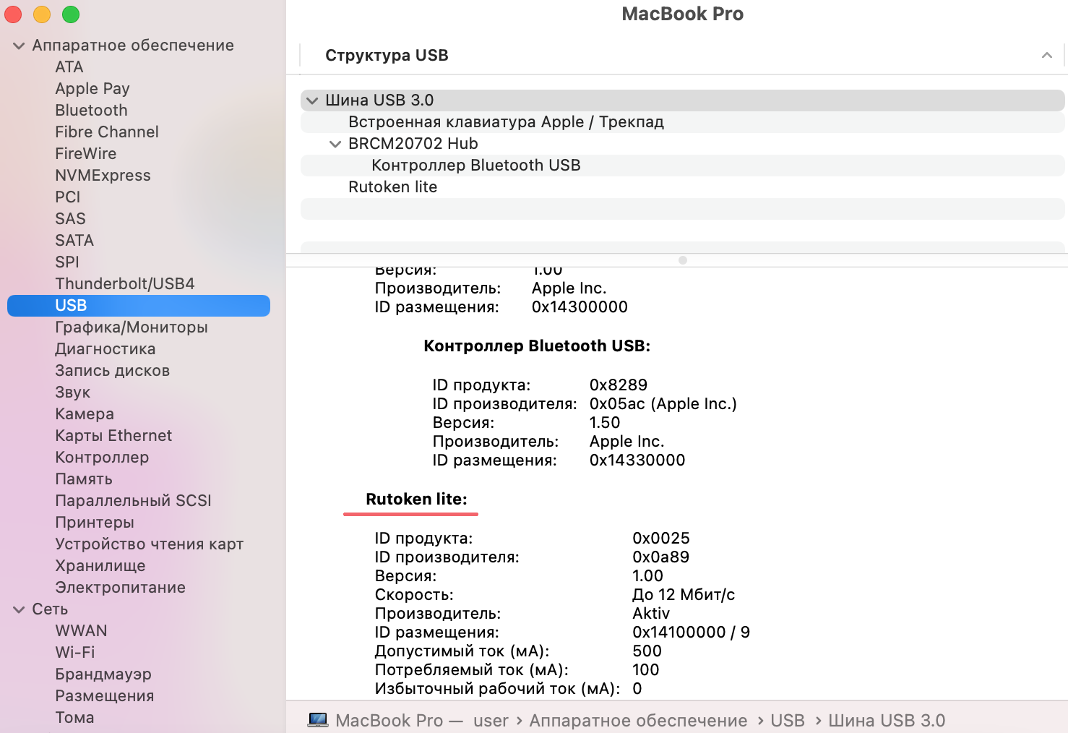The image size is (1068, 733).
Task: Select the highlighted USB sidebar item
Action: (x=139, y=306)
